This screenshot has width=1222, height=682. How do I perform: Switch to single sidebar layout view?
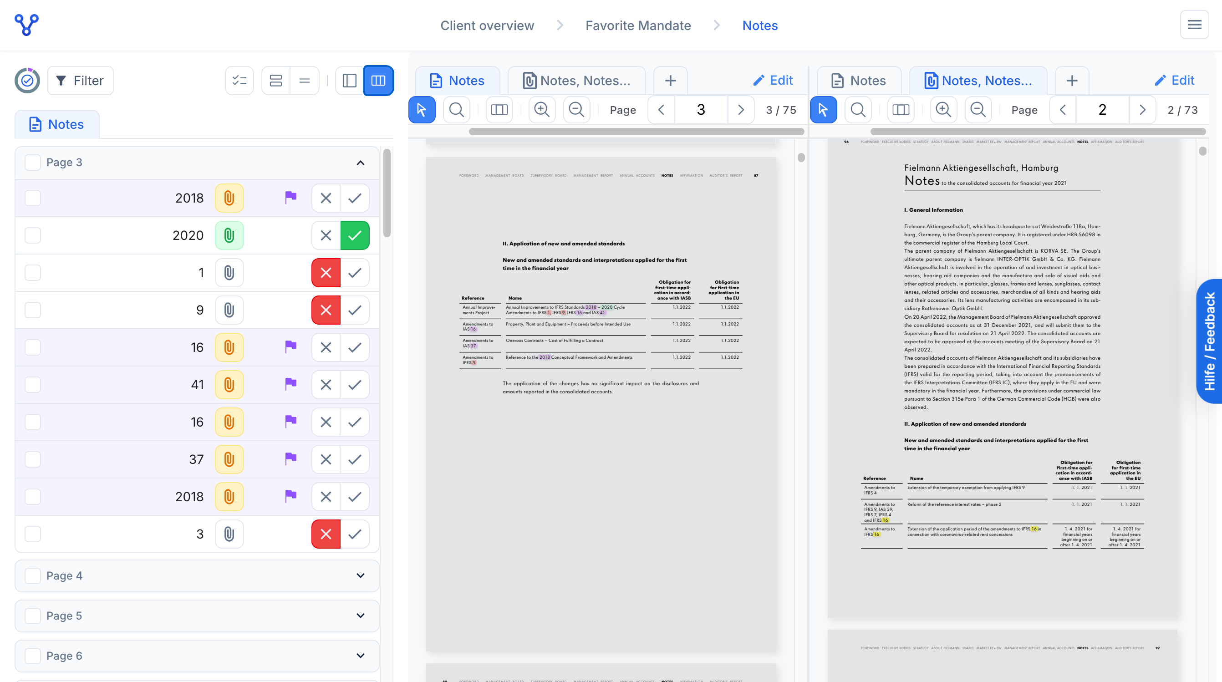click(350, 81)
